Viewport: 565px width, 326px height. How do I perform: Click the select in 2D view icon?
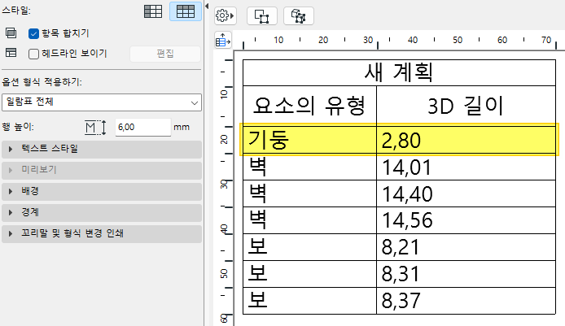pyautogui.click(x=262, y=15)
